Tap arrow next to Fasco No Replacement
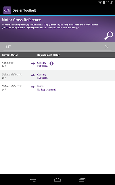 [33, 87]
